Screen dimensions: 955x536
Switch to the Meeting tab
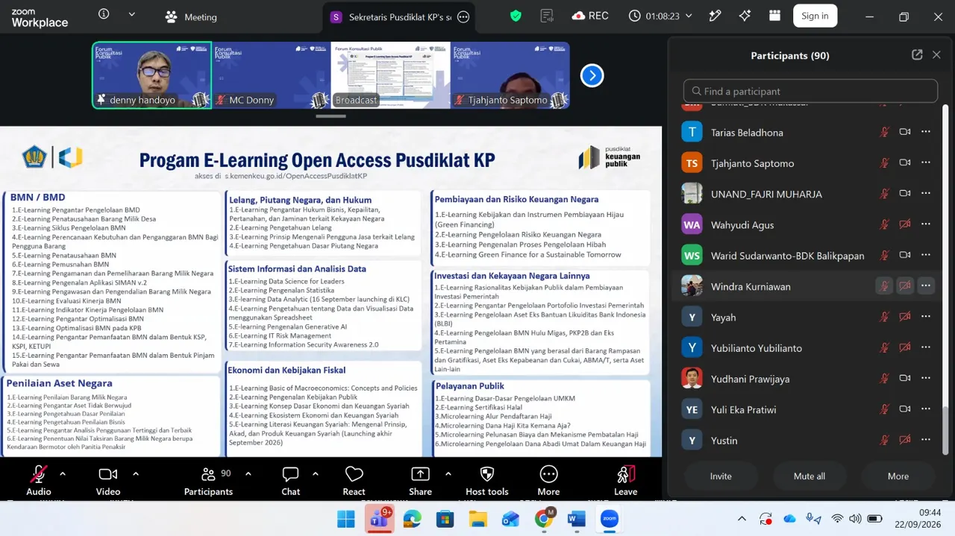click(x=191, y=16)
